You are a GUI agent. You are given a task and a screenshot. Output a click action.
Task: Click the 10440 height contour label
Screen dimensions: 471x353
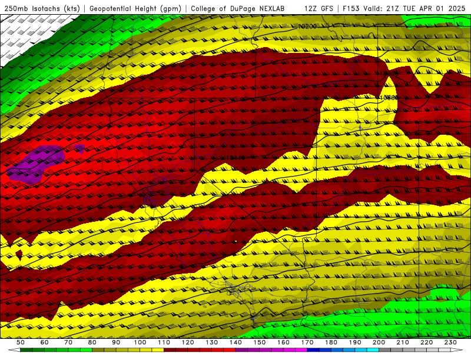[x=236, y=158]
